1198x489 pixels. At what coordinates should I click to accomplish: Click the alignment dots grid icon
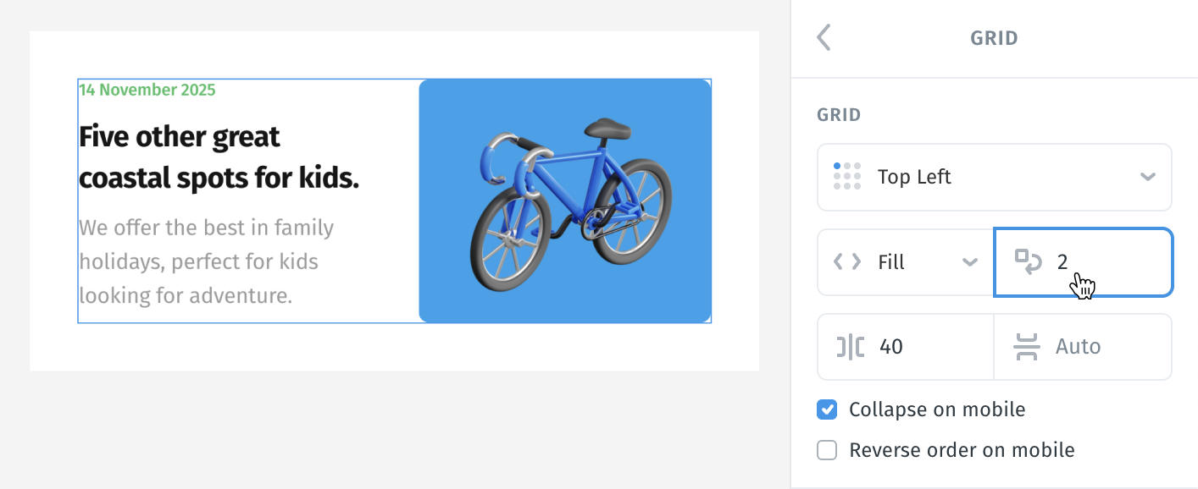847,176
